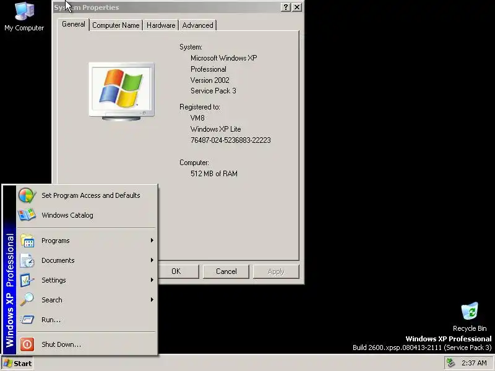Click the Run icon in Start menu
Viewport: 495px width, 371px height.
point(27,320)
